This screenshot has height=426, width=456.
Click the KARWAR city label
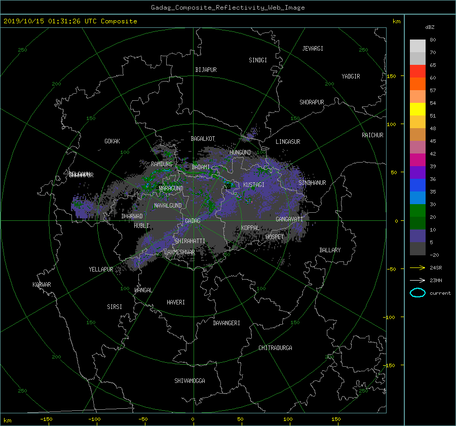(x=42, y=285)
